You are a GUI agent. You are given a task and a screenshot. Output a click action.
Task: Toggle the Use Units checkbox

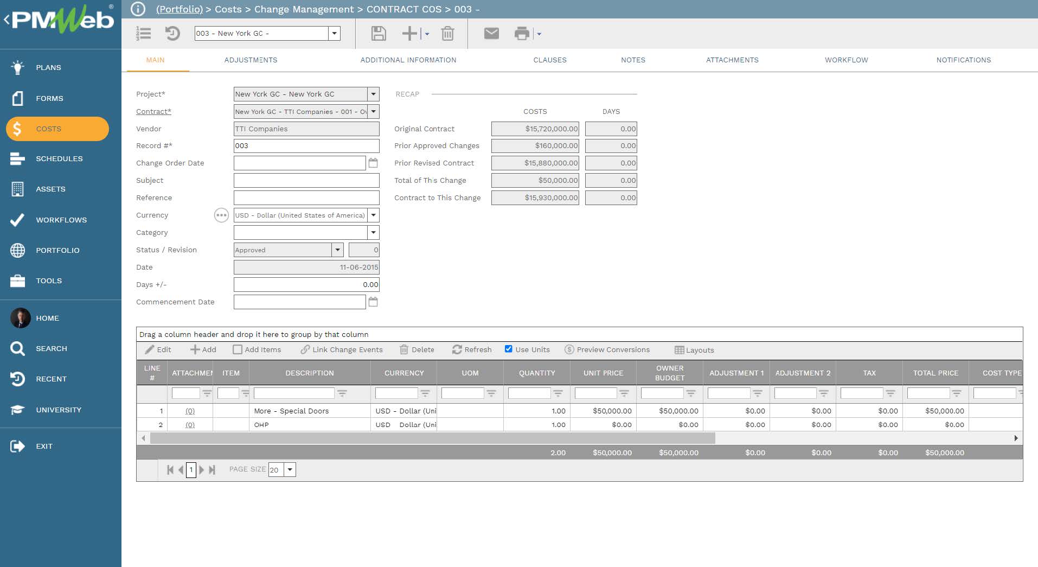[509, 349]
